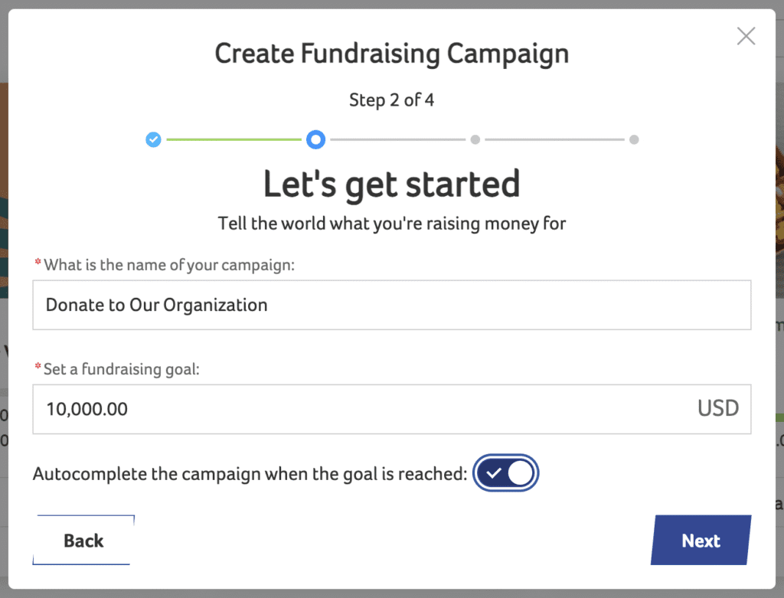This screenshot has width=784, height=598.
Task: Proceed with the Next button
Action: click(x=701, y=541)
